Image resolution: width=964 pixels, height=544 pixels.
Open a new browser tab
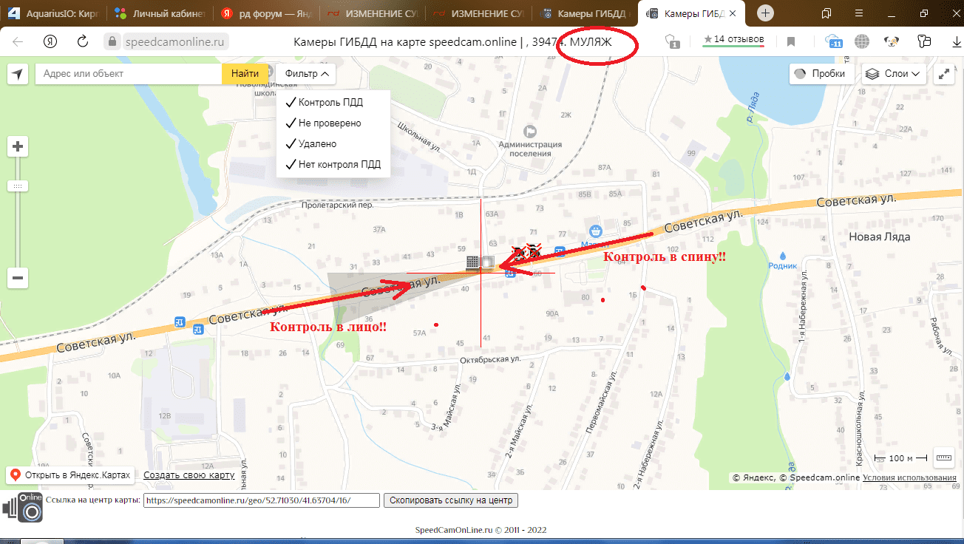[766, 13]
